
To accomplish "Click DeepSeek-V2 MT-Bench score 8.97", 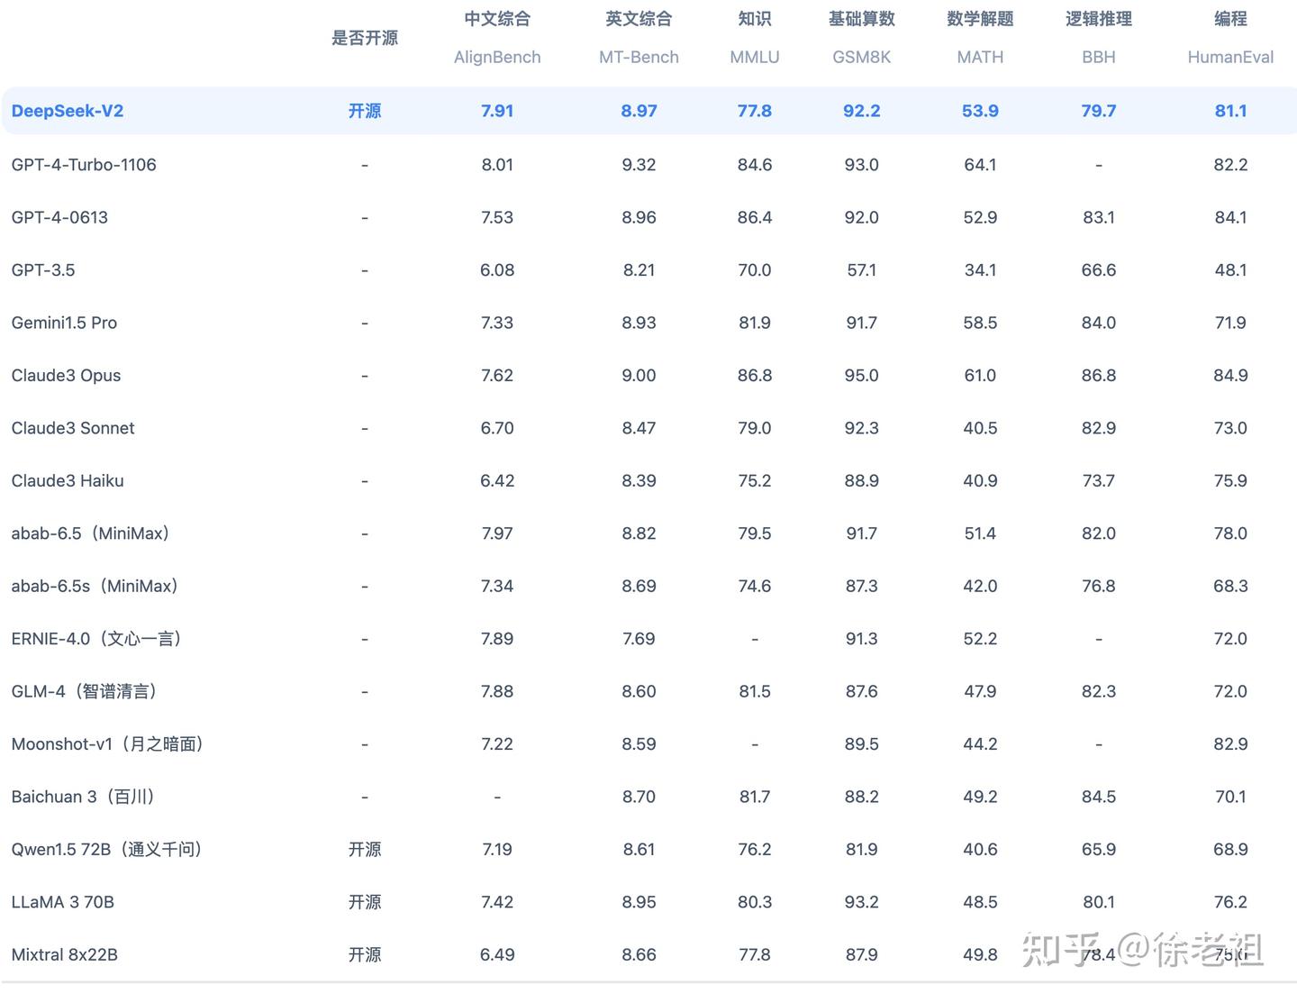I will [x=639, y=111].
